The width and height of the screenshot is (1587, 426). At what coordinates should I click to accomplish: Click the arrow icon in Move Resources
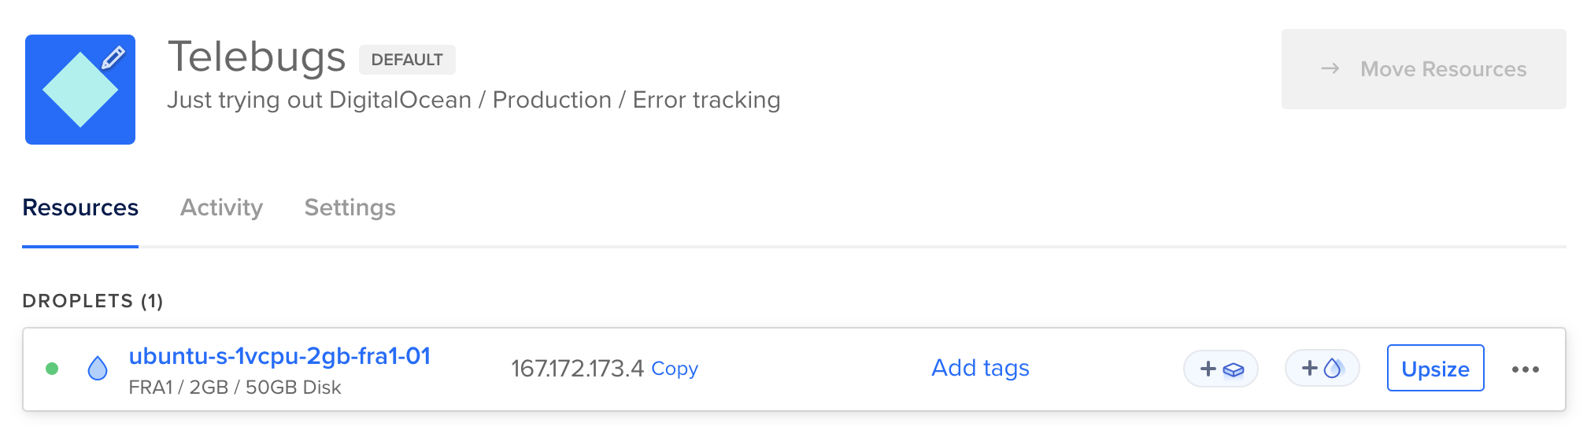pyautogui.click(x=1330, y=69)
